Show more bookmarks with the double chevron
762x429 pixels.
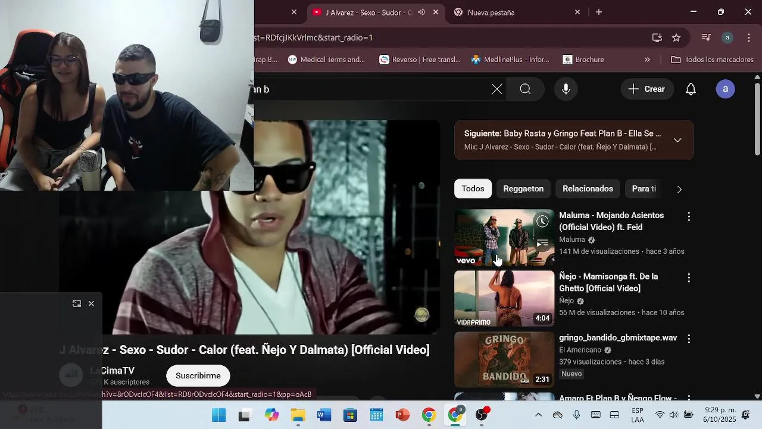[x=647, y=60]
